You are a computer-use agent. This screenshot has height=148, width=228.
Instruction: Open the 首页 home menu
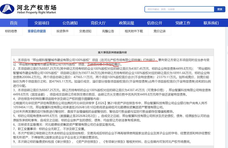14,23
